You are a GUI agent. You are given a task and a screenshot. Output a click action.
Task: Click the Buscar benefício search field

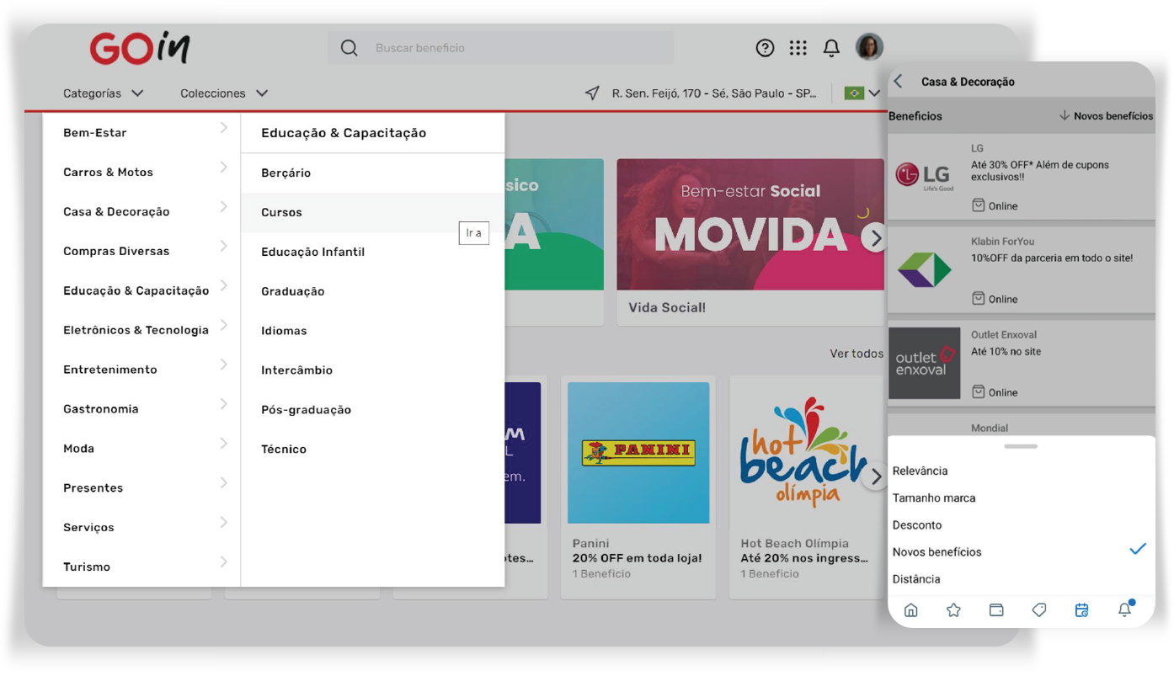point(501,48)
